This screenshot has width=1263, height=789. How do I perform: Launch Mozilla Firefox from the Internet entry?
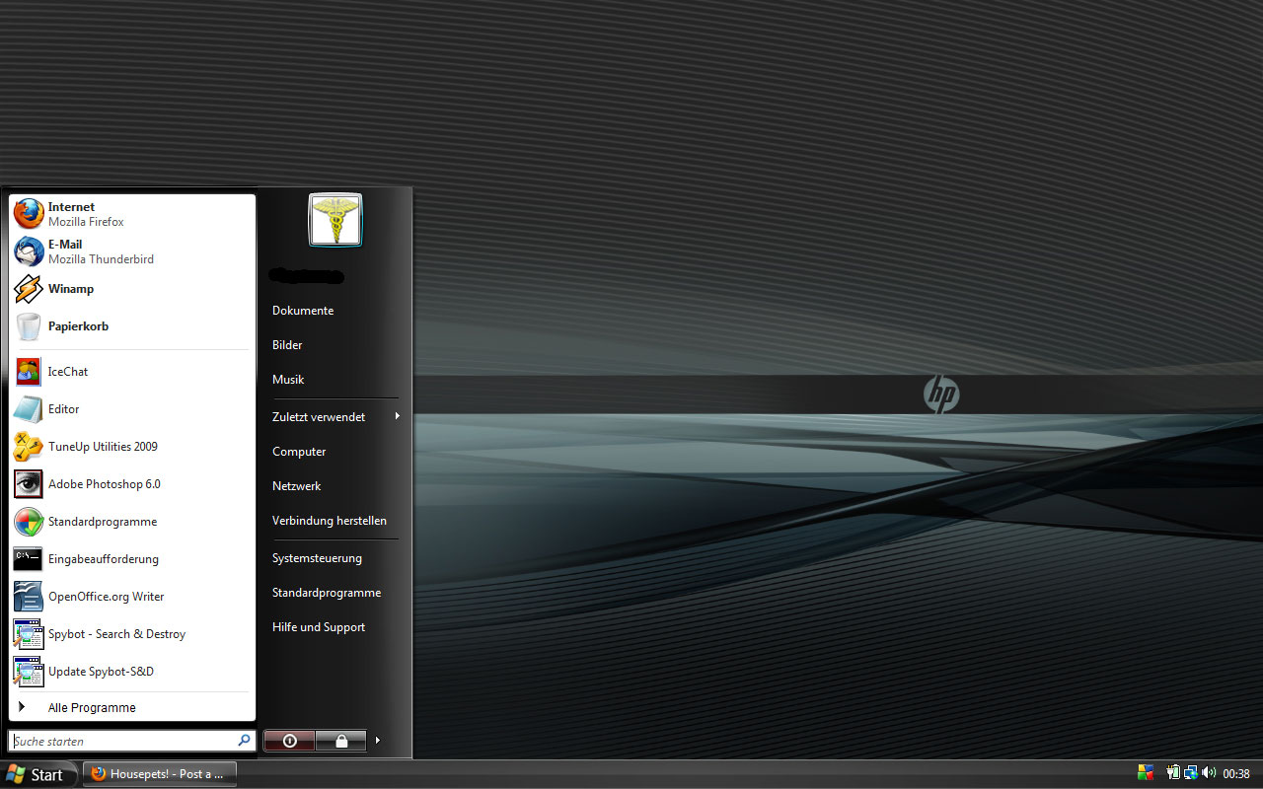(x=132, y=214)
